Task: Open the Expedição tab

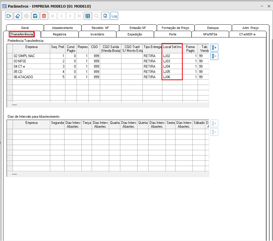Action: point(135,34)
